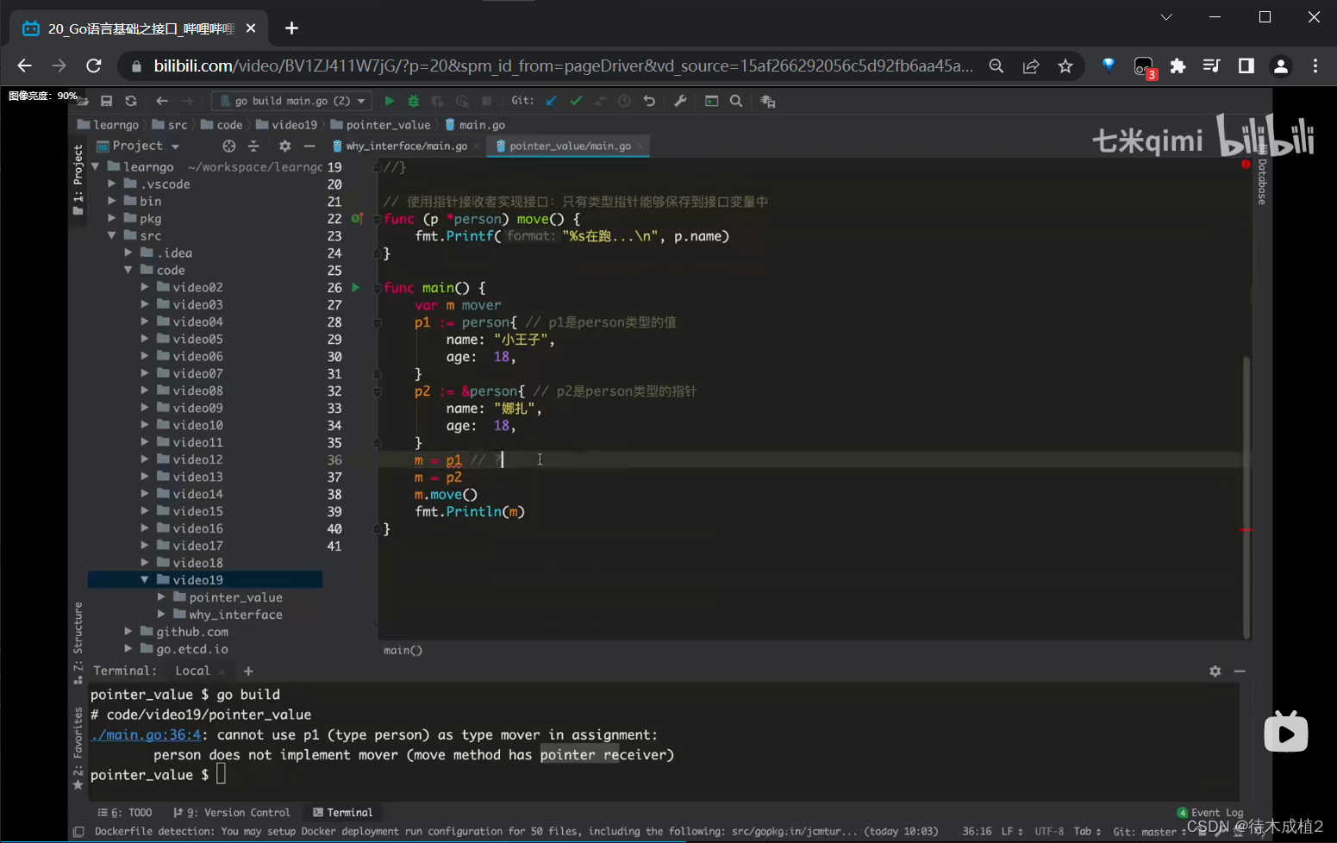Viewport: 1337px width, 843px height.
Task: Click the Search Everywhere magnifier in IDE toolbar
Action: tap(736, 101)
